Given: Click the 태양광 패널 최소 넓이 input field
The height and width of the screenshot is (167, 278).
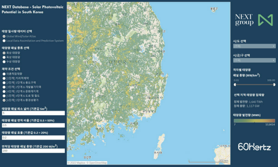Looking at the screenshot, I should 33,113.
